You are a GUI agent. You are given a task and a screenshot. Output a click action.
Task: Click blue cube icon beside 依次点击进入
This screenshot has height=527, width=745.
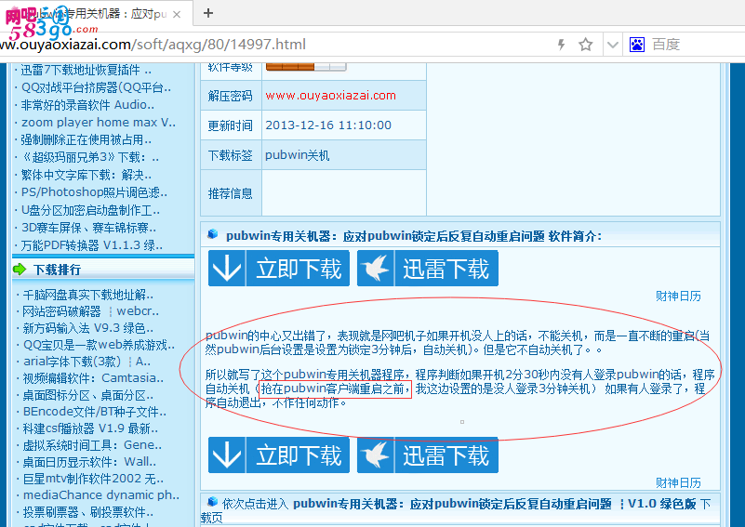coord(213,502)
